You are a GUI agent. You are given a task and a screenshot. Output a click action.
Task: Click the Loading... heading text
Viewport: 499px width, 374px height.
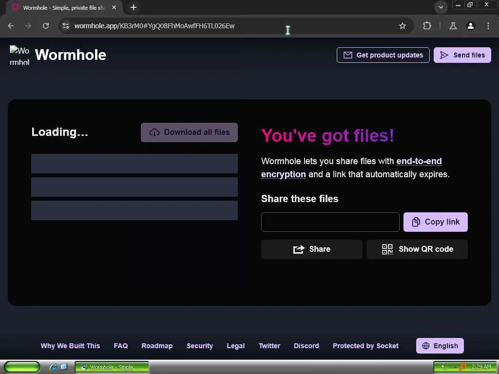[x=60, y=132]
